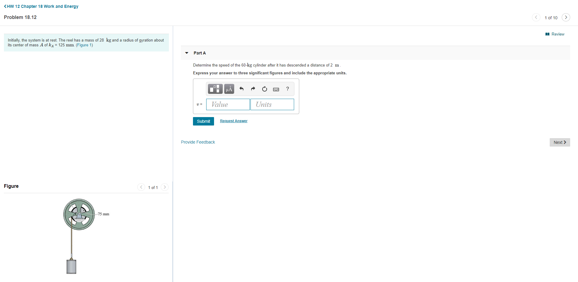Image resolution: width=578 pixels, height=282 pixels.
Task: Go to next problem arrow at top
Action: point(566,17)
